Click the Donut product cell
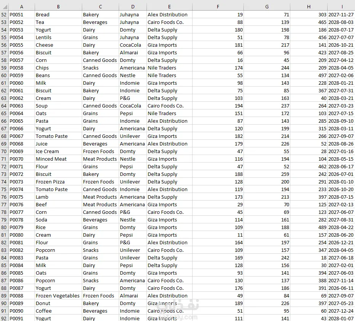The height and width of the screenshot is (321, 355). [59, 304]
